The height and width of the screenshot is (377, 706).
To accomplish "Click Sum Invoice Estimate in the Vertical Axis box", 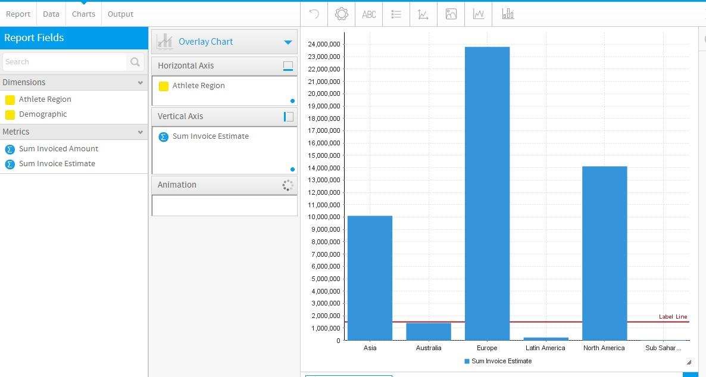I will click(210, 136).
